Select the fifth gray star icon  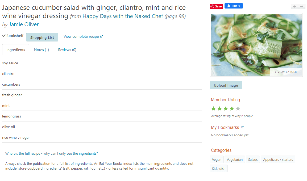[238, 108]
